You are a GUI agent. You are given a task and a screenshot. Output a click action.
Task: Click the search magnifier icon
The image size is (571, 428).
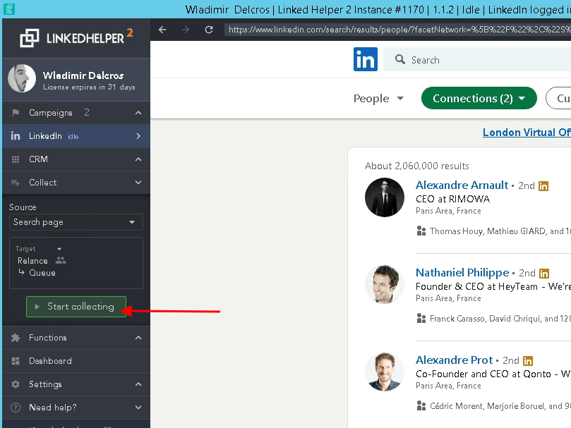click(400, 59)
